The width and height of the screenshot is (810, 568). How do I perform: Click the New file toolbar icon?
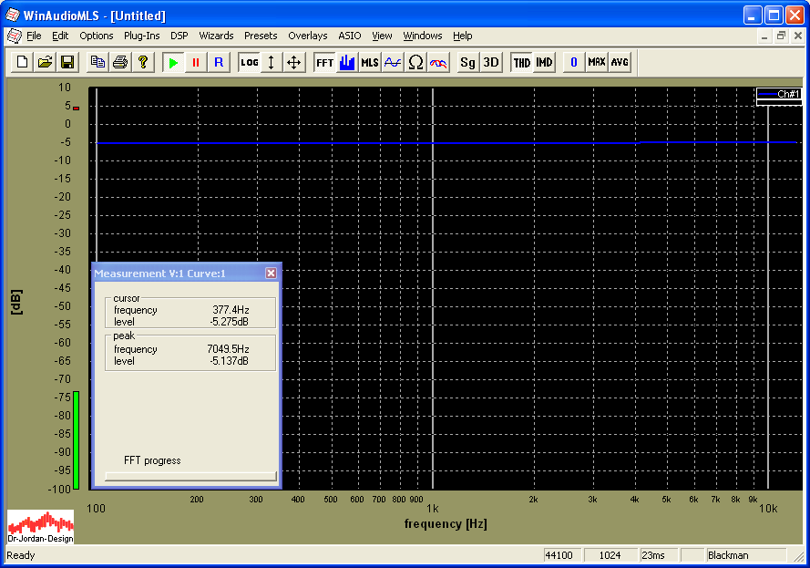(x=22, y=62)
